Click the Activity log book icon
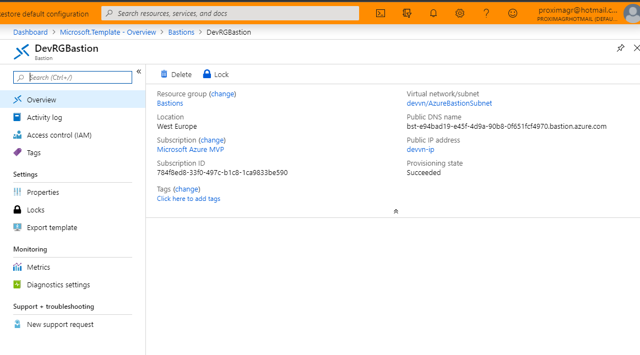The width and height of the screenshot is (640, 355). point(17,117)
